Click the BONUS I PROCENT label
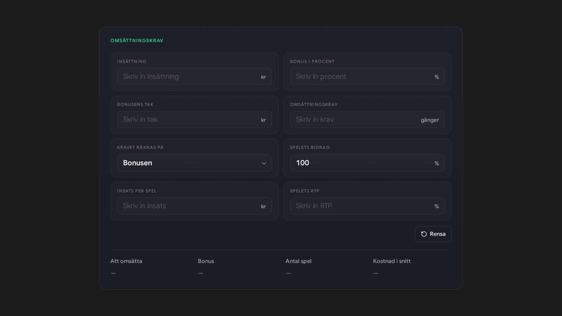 click(312, 61)
